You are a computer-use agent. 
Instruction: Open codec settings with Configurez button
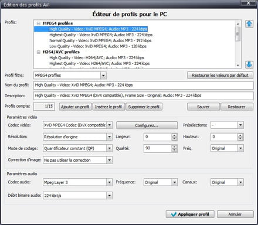147,125
